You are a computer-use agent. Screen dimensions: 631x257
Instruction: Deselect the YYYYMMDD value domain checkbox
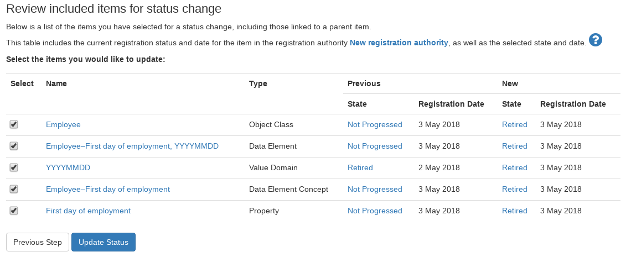point(14,167)
